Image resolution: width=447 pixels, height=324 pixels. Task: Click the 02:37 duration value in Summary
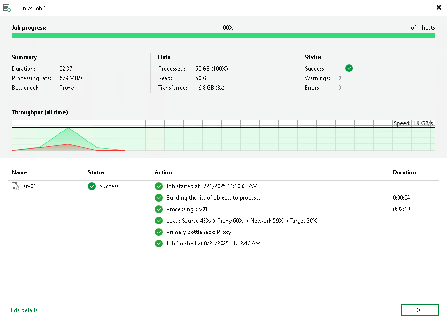click(66, 69)
